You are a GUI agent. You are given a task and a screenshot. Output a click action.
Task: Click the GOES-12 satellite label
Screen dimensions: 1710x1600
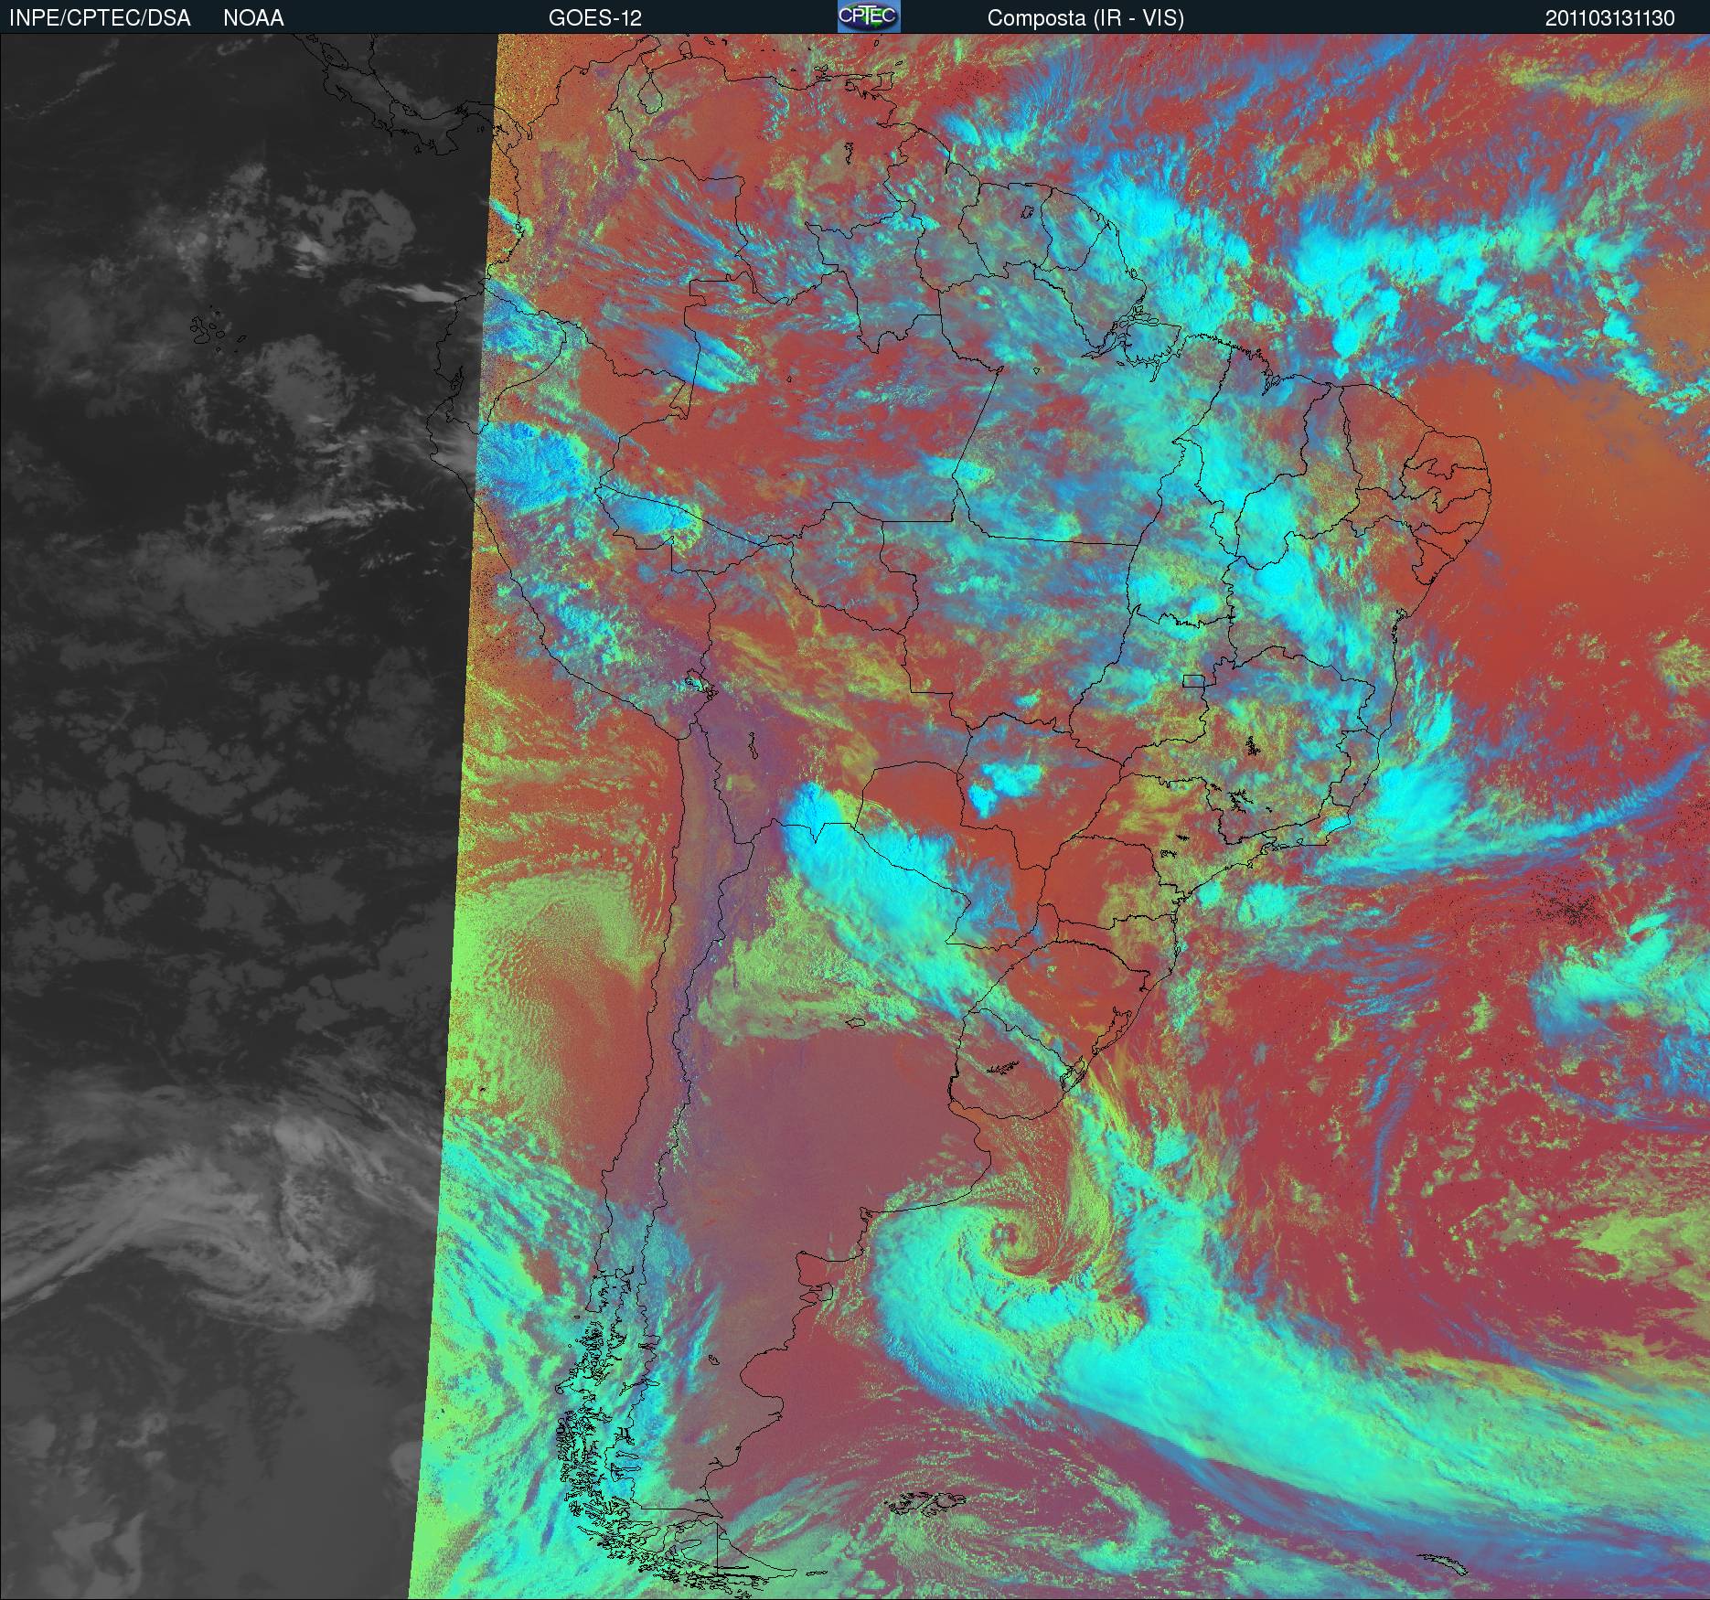click(594, 18)
